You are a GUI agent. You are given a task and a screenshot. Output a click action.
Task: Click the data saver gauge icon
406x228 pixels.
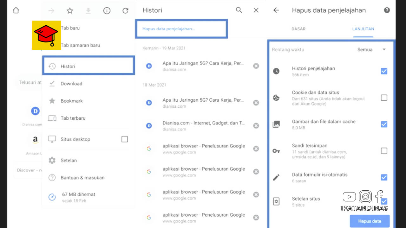(x=52, y=197)
